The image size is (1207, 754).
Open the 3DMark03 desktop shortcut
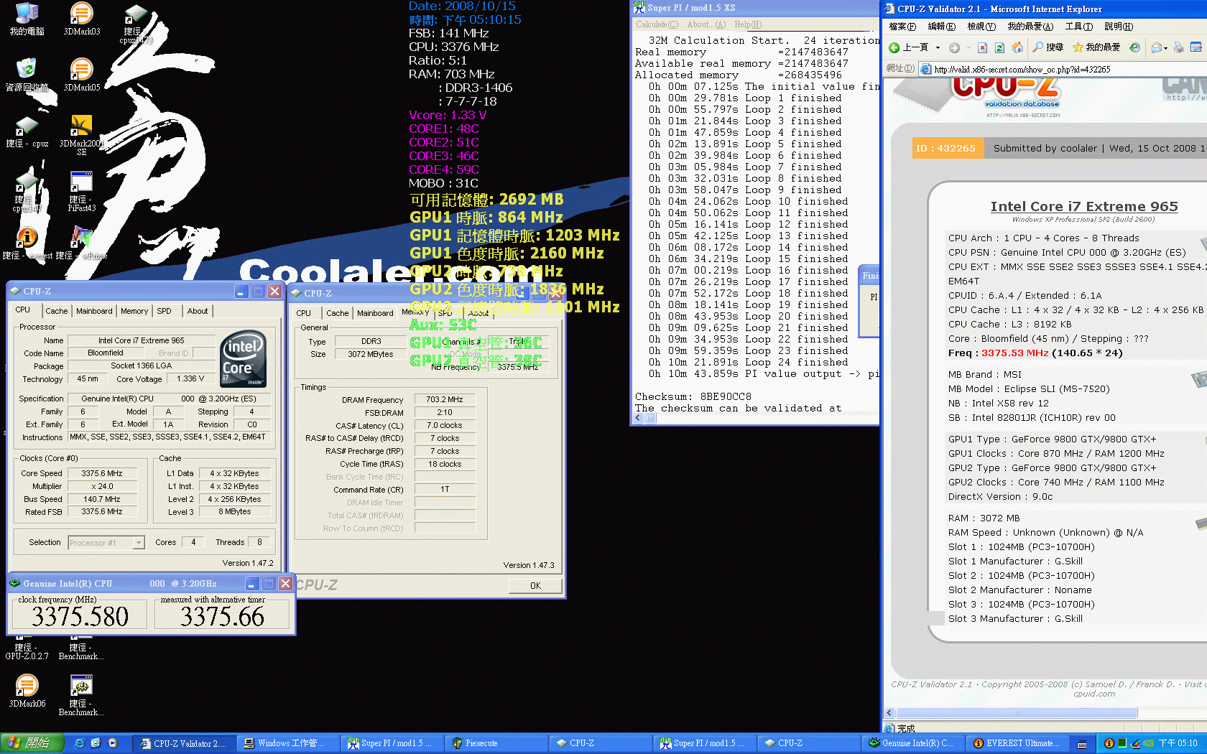(82, 19)
